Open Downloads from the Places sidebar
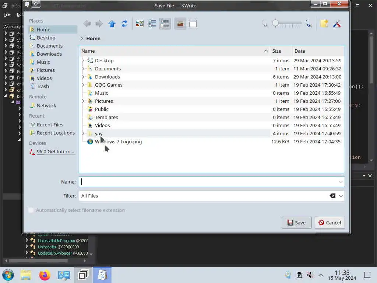The image size is (377, 283). [53, 54]
